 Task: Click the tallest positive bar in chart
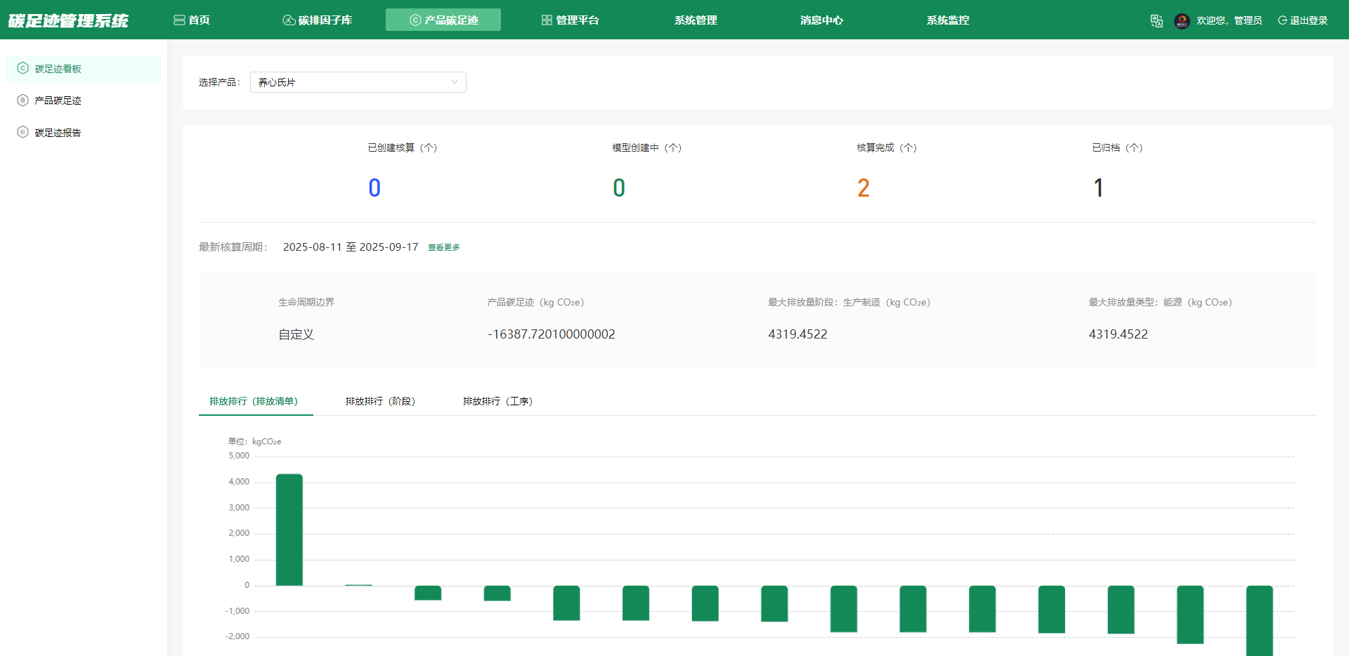point(289,530)
